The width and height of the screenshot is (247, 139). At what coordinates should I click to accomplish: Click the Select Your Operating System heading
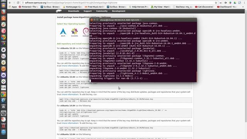pos(71,24)
